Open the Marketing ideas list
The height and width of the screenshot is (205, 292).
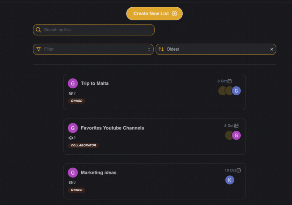pos(154,181)
